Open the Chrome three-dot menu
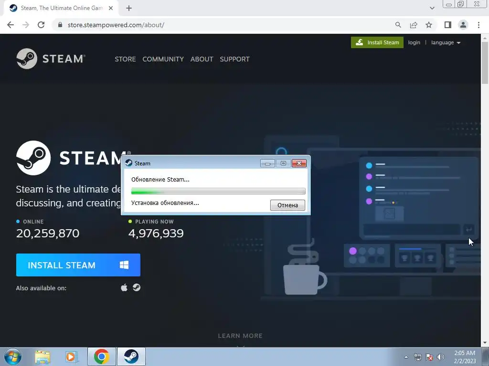The height and width of the screenshot is (366, 489). 478,25
